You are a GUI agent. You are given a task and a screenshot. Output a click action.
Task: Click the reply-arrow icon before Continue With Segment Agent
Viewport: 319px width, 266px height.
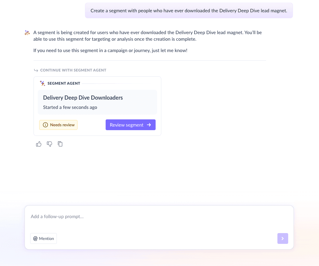36,70
